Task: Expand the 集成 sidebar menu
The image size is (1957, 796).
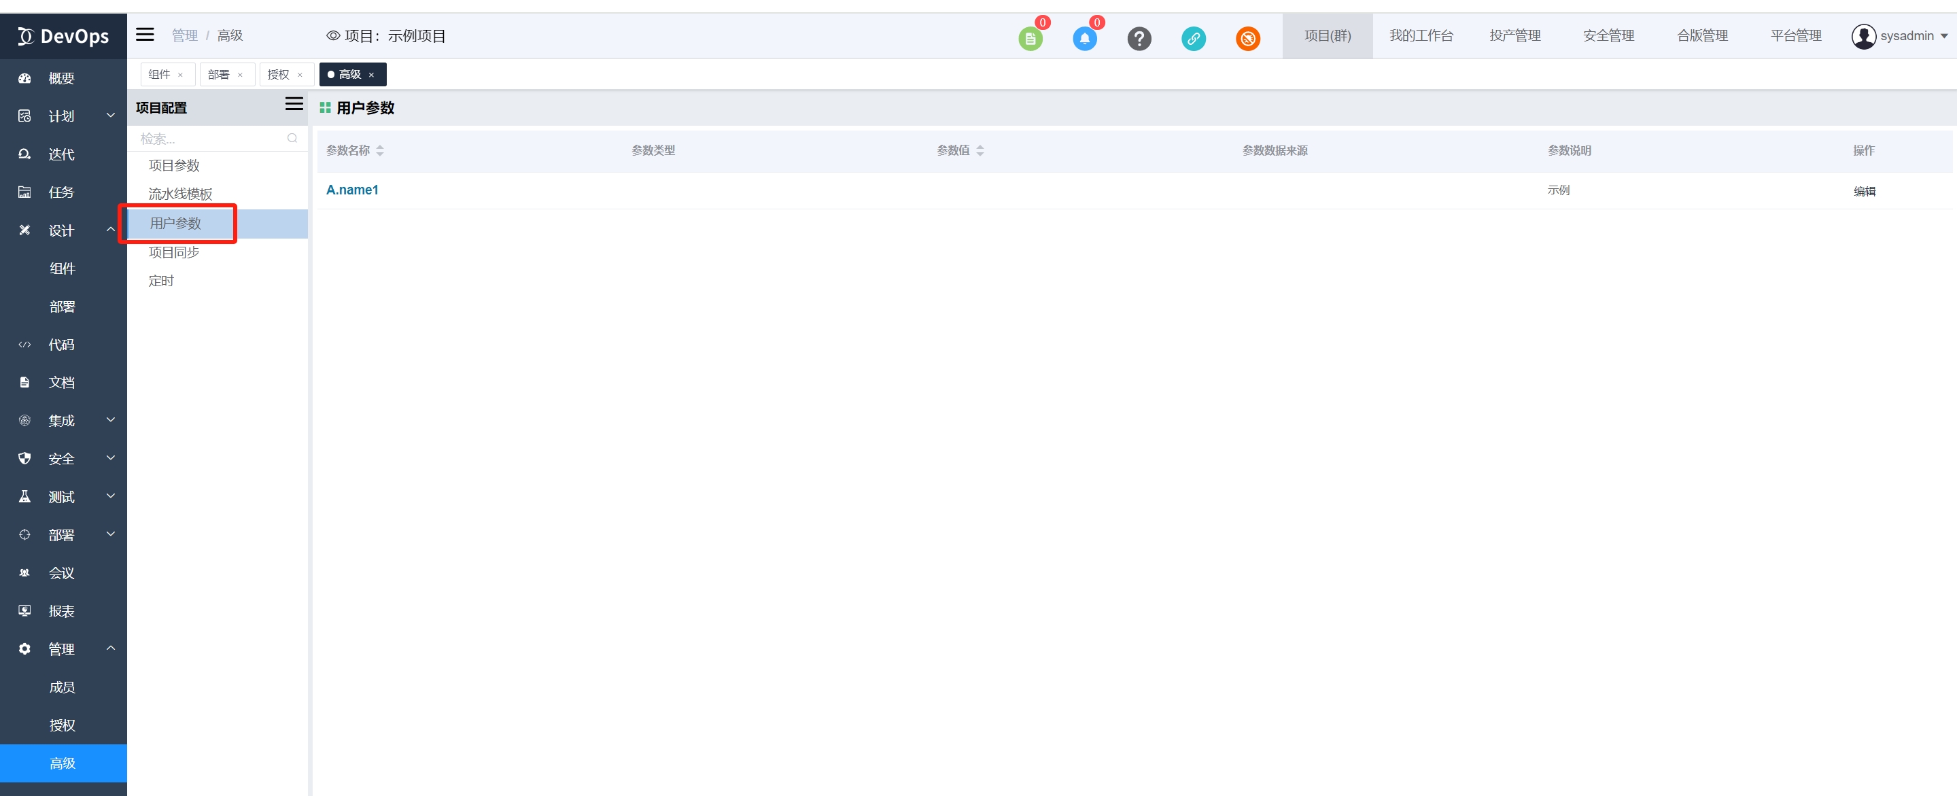Action: pos(63,420)
